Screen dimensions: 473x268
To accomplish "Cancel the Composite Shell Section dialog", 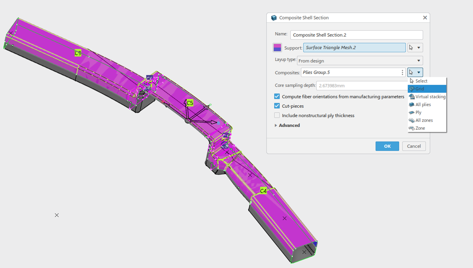I will click(414, 146).
